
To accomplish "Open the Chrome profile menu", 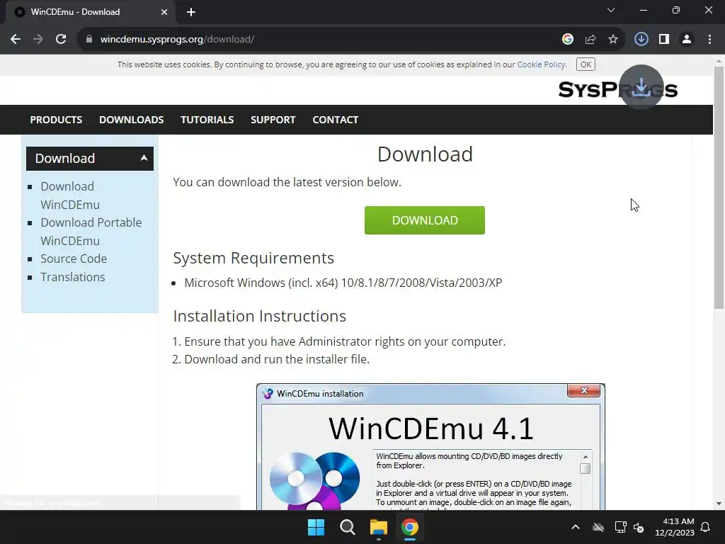I will (687, 40).
